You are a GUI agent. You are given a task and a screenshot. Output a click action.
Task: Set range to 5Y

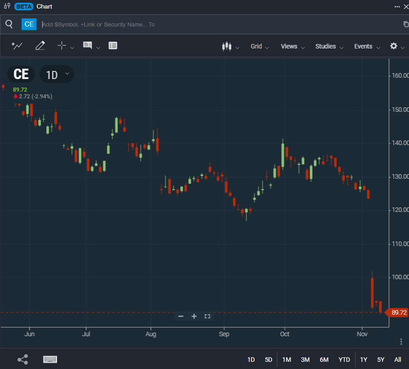(x=381, y=360)
